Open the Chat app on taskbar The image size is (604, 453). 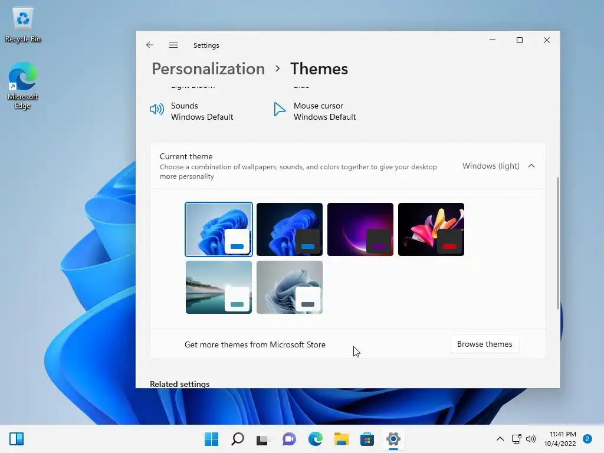289,439
